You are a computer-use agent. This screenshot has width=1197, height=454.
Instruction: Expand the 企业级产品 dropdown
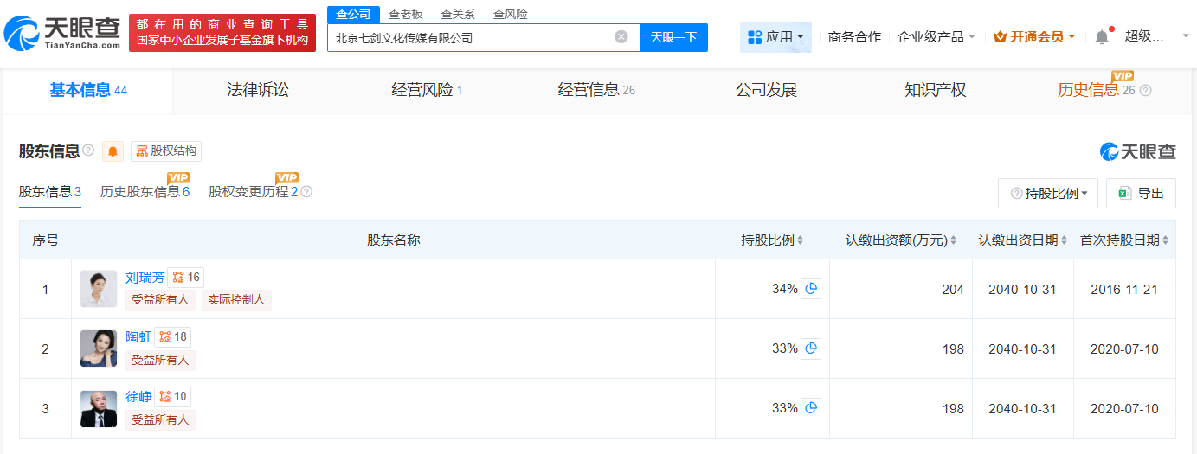click(x=936, y=37)
